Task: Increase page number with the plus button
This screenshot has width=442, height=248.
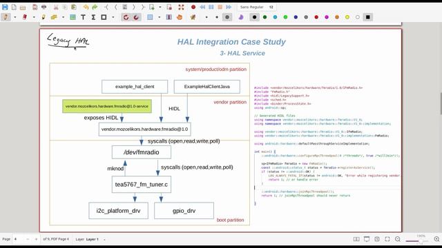Action: (36, 239)
